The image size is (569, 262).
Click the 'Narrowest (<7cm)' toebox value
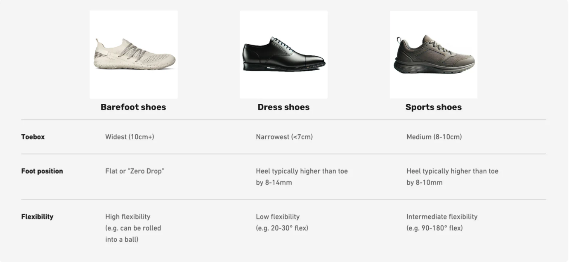(284, 137)
